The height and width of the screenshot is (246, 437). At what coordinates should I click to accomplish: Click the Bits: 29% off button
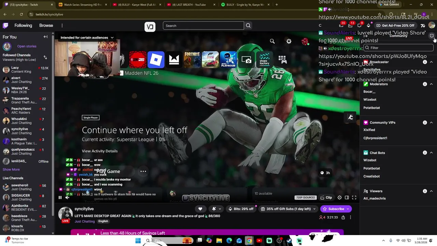click(241, 209)
